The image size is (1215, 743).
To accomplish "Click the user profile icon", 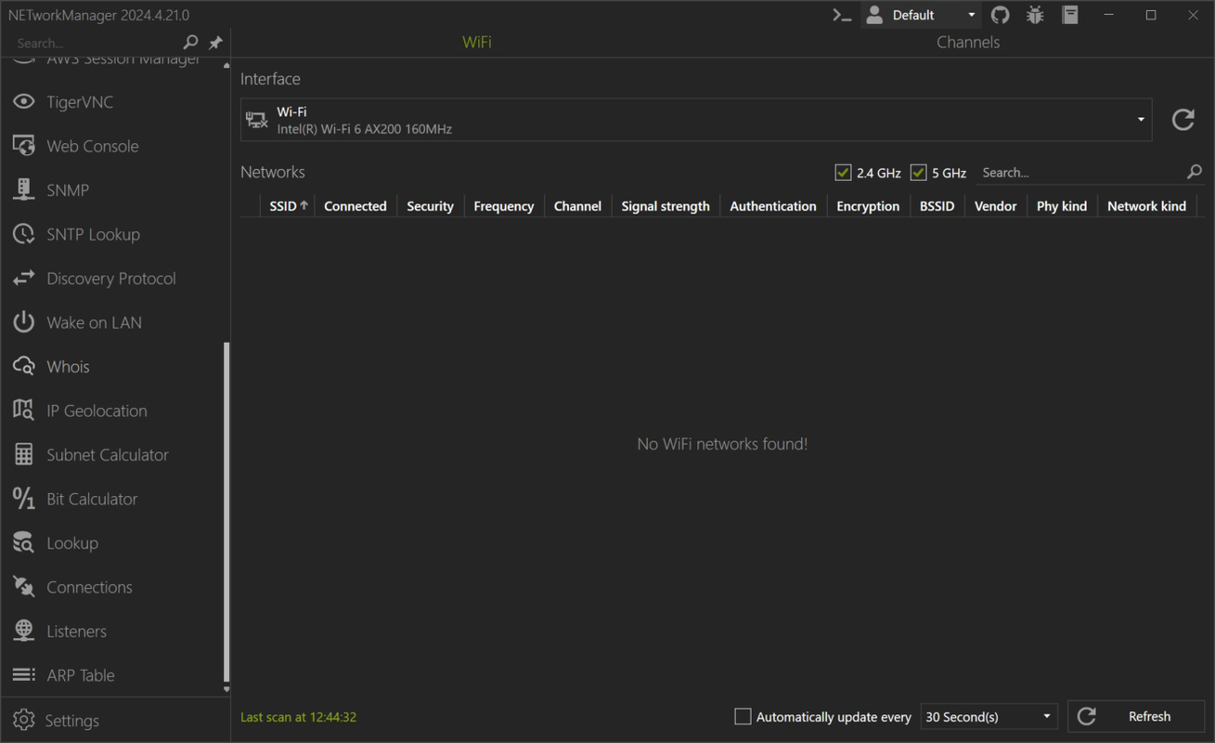I will tap(874, 14).
